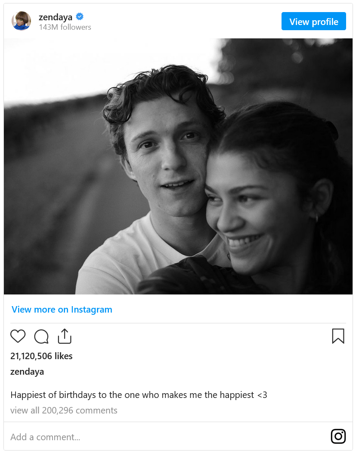Click the 21,120,506 likes count

click(x=41, y=356)
